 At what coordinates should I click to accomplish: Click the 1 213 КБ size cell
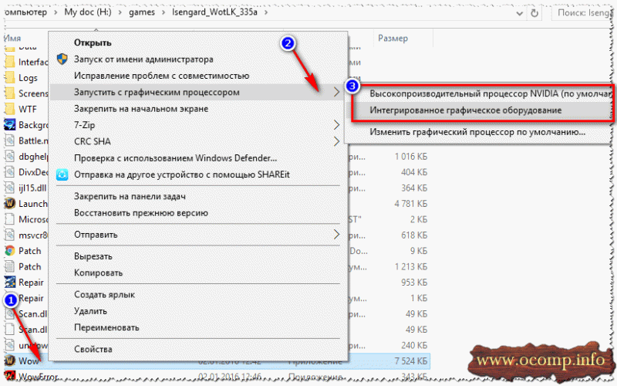point(411,266)
